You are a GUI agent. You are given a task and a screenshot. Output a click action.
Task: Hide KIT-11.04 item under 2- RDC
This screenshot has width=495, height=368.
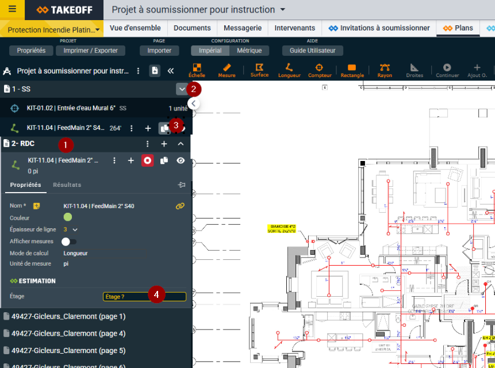coord(181,160)
